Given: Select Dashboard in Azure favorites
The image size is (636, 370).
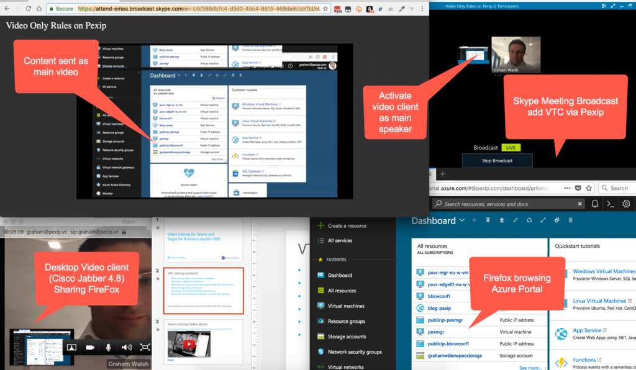Looking at the screenshot, I should [335, 275].
